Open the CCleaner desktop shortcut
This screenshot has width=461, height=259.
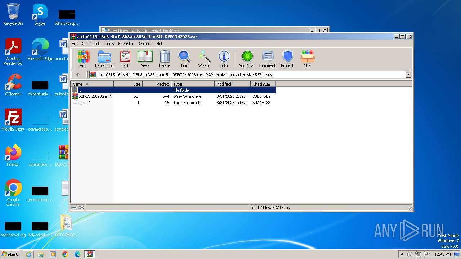click(13, 85)
